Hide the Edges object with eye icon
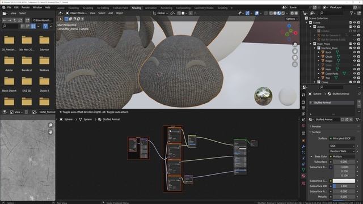The height and width of the screenshot is (204, 363). pyautogui.click(x=354, y=61)
